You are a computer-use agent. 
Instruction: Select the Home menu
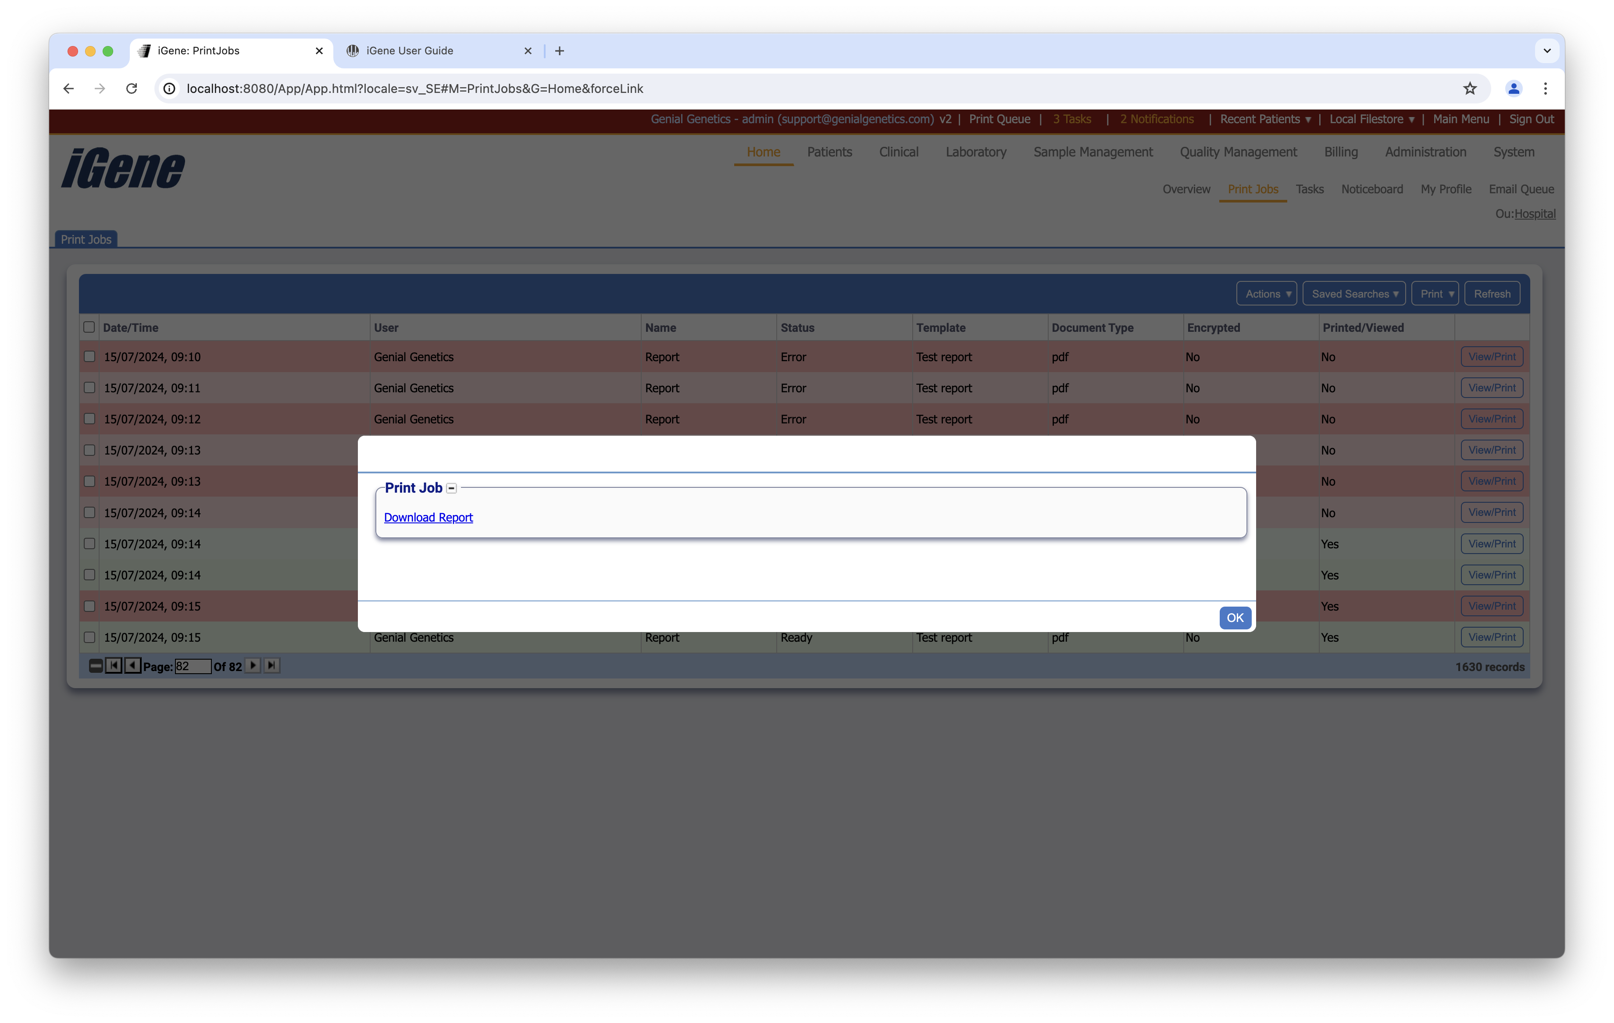(x=764, y=152)
